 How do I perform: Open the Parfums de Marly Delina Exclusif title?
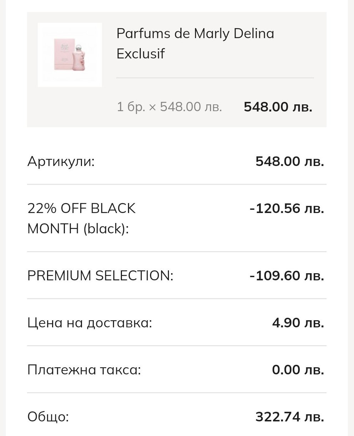[195, 43]
